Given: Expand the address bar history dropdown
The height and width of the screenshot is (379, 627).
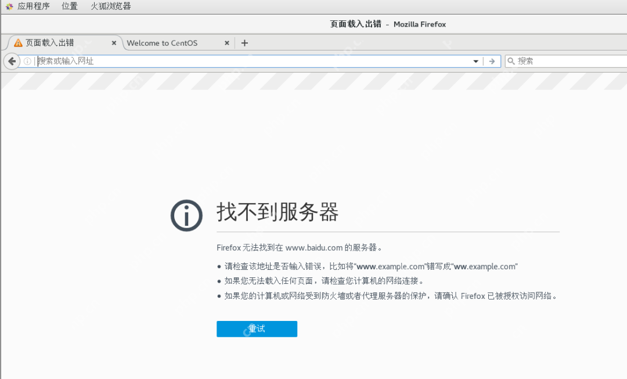Looking at the screenshot, I should coord(475,61).
